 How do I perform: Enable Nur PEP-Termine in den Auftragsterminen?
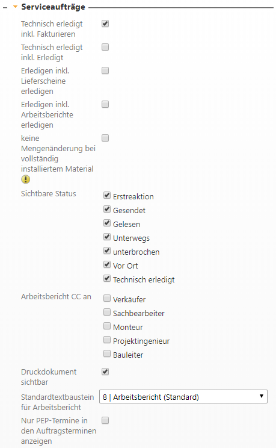(105, 420)
